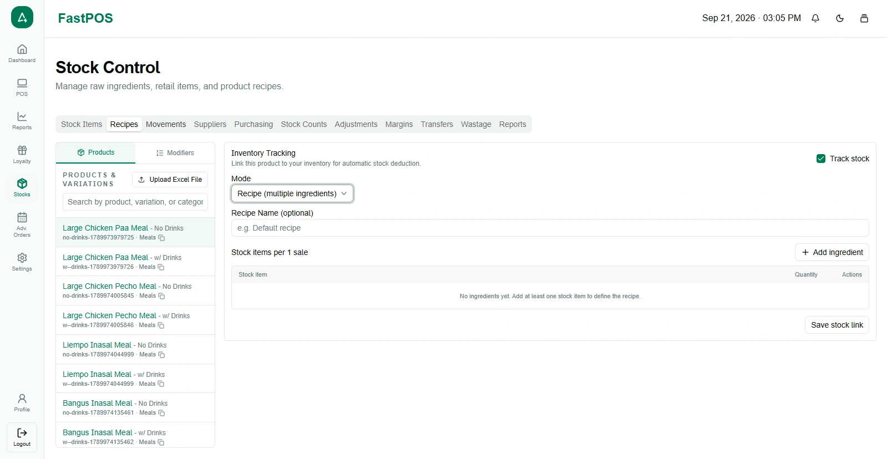Open the Margins tab
The width and height of the screenshot is (887, 459).
[399, 124]
